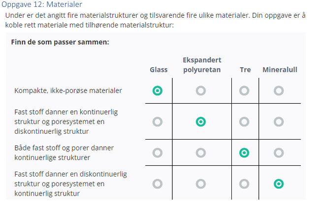Choose Glass for 'Både fast stoff og porer' row
320x207 pixels.
point(158,152)
